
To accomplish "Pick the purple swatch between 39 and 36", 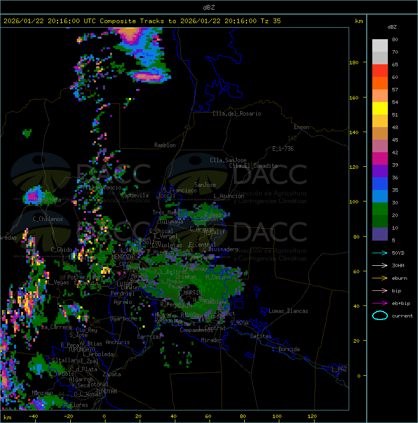I will 380,171.
